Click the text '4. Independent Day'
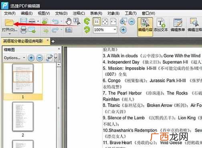This screenshot has height=148, width=202. pyautogui.click(x=121, y=62)
